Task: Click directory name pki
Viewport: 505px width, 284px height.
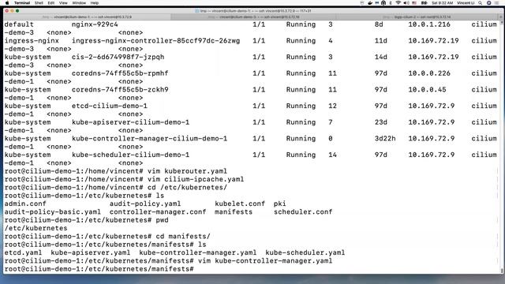Action: [279, 204]
